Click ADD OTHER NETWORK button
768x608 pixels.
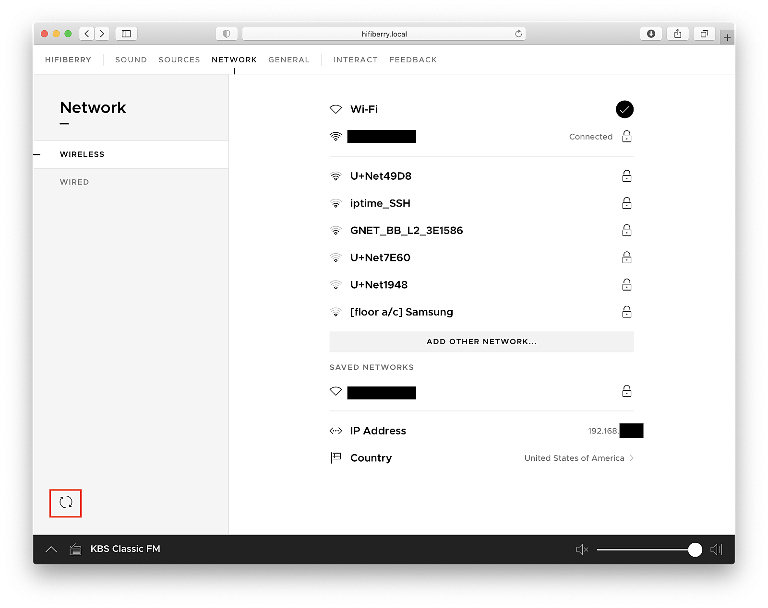481,341
